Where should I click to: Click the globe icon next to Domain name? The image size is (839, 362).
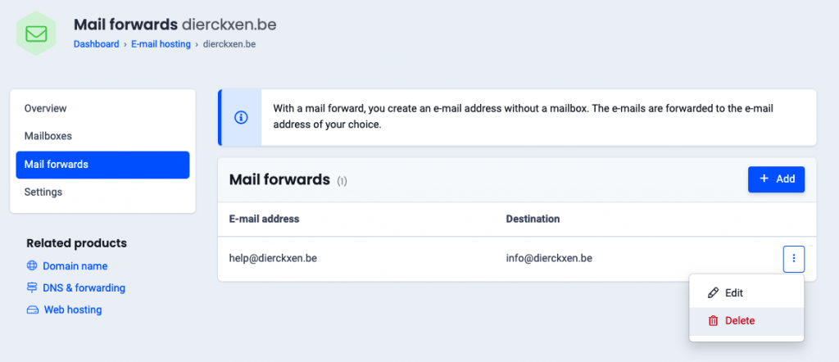(x=32, y=266)
